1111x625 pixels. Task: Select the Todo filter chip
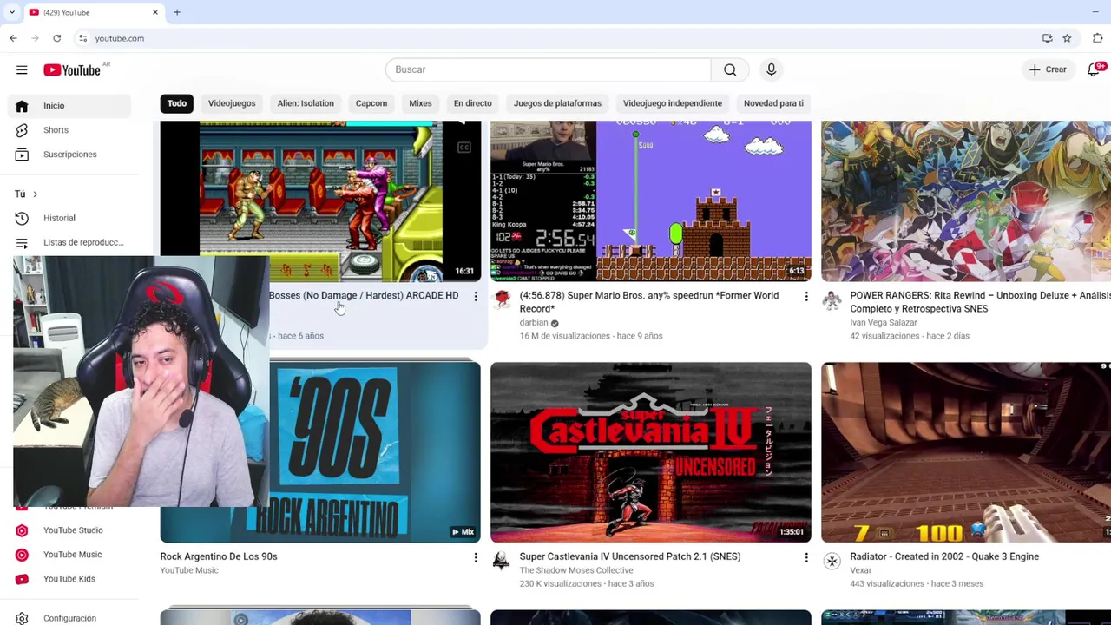click(x=177, y=103)
